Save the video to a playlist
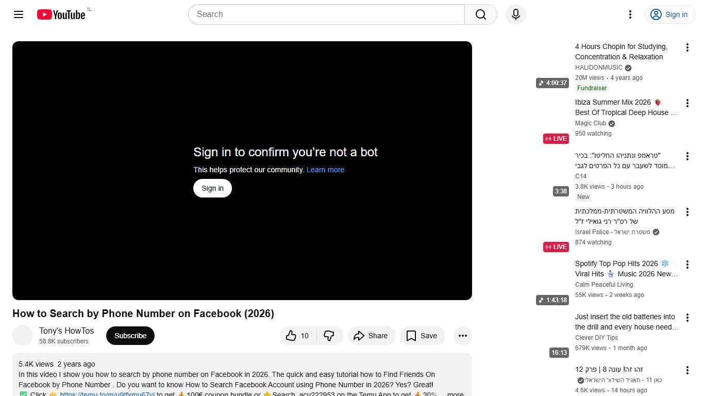 pos(422,336)
